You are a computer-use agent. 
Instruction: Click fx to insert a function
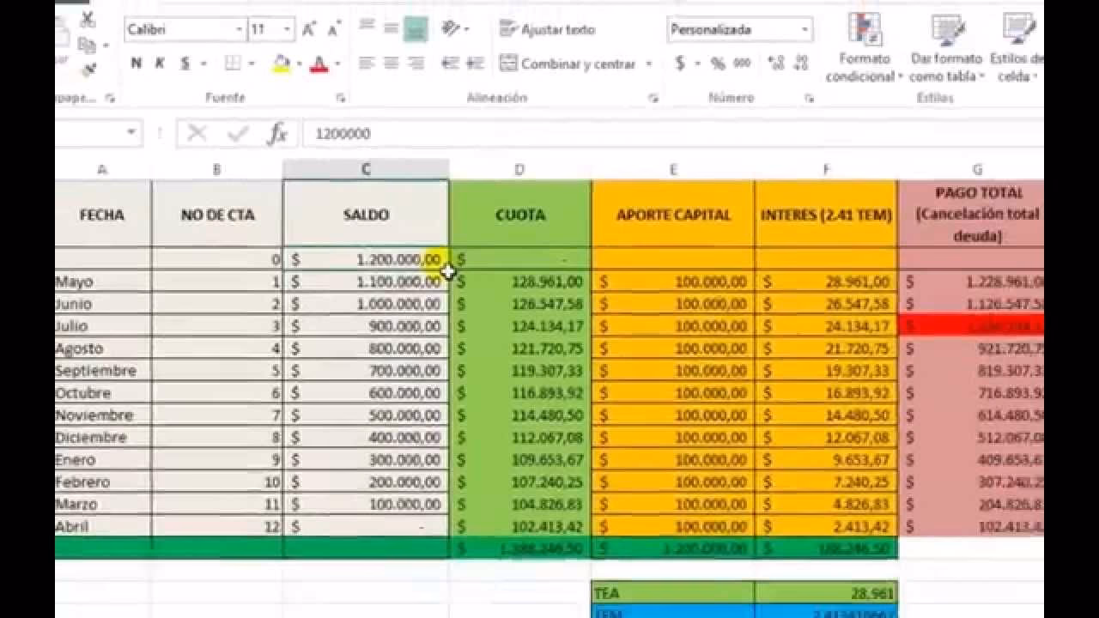(278, 133)
